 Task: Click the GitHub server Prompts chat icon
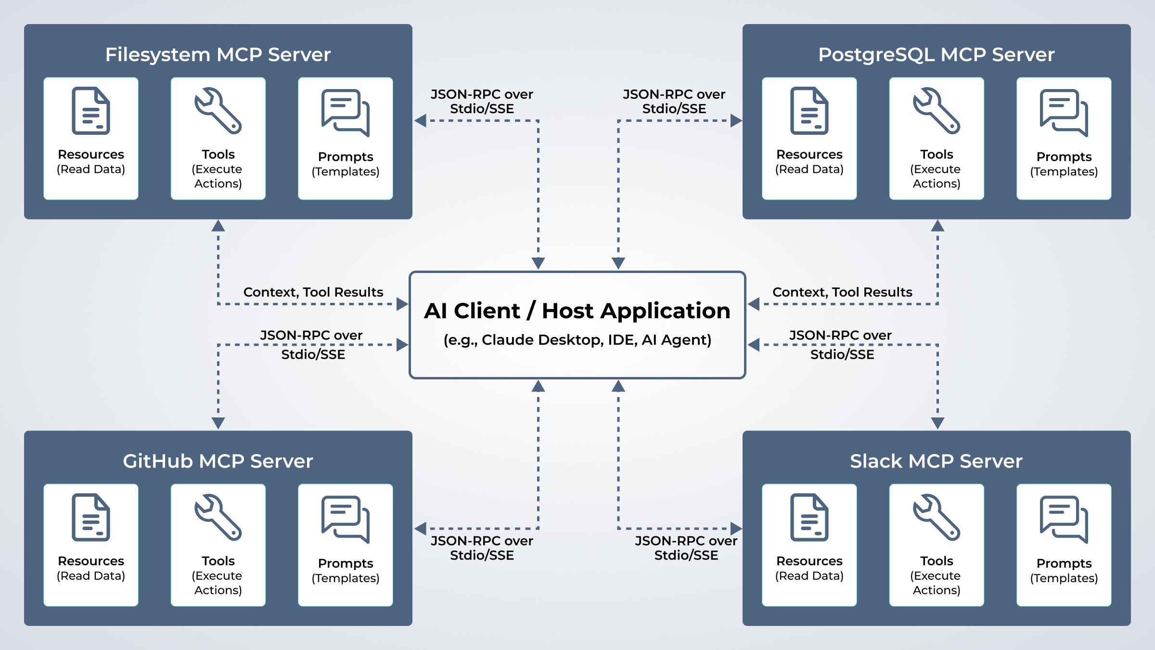[346, 520]
